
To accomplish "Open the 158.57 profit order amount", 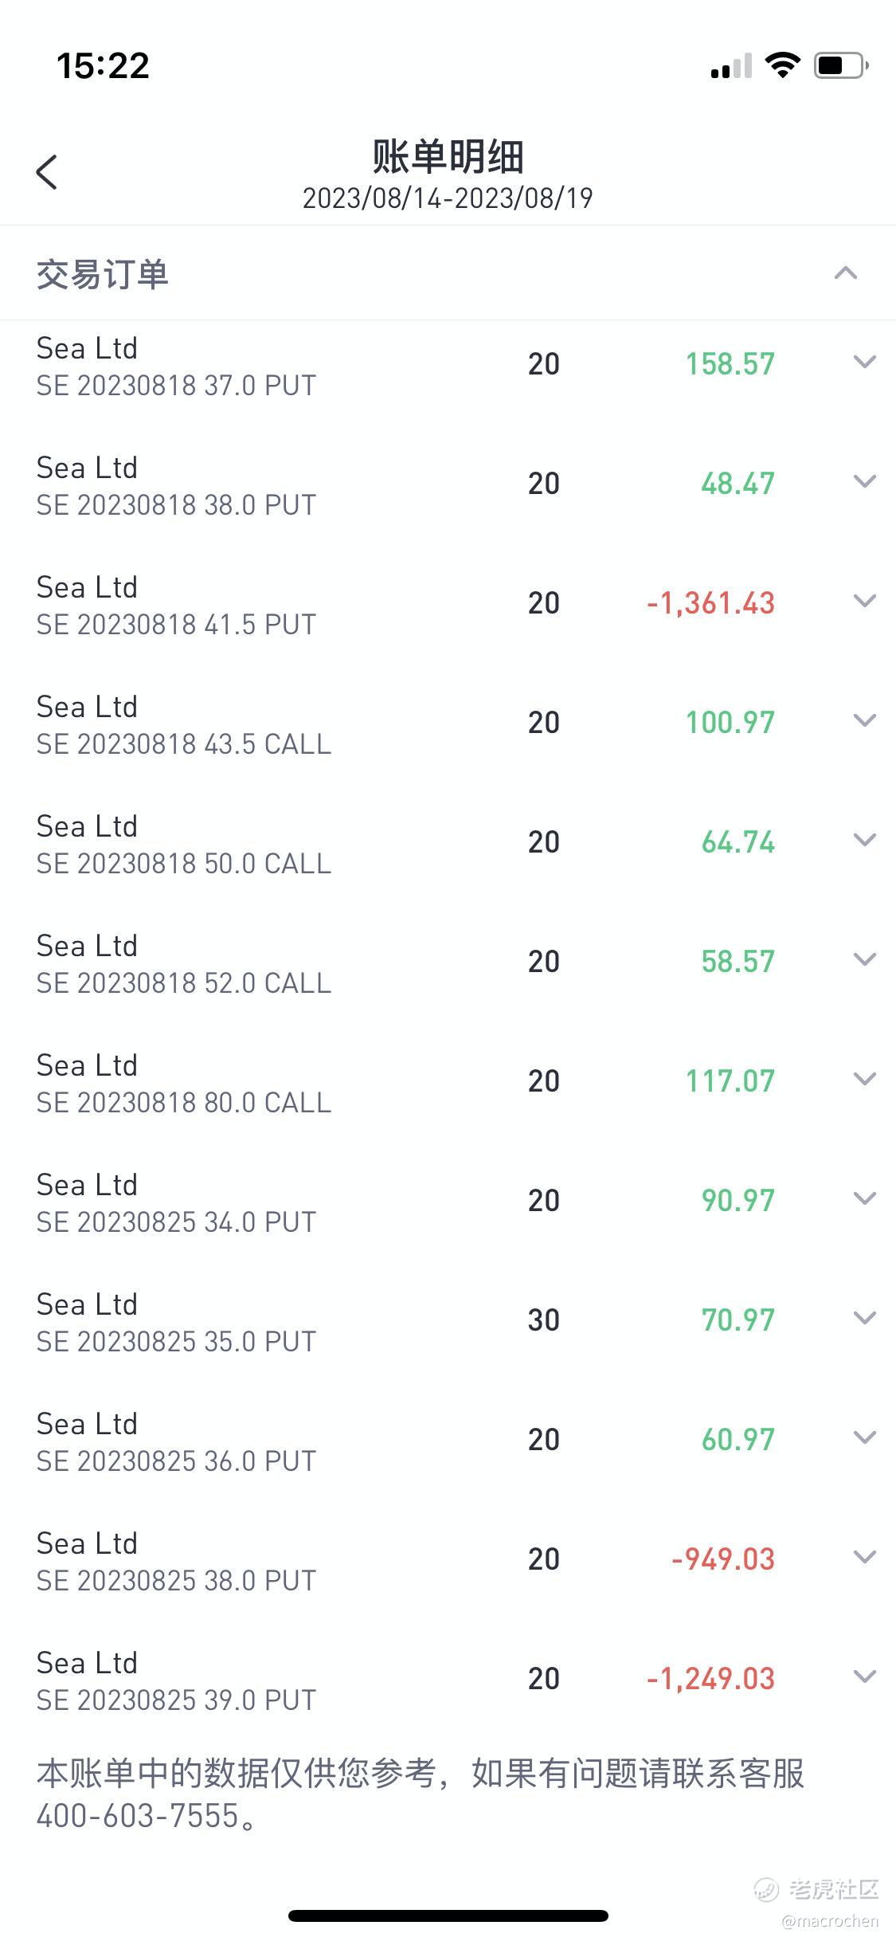I will pos(730,364).
